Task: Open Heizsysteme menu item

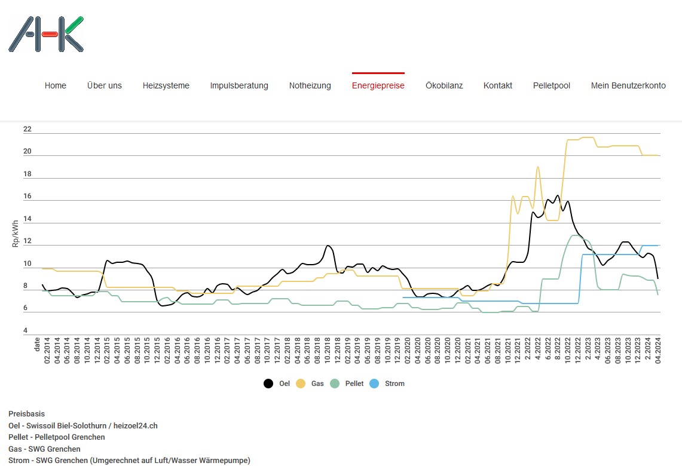Action: 166,85
